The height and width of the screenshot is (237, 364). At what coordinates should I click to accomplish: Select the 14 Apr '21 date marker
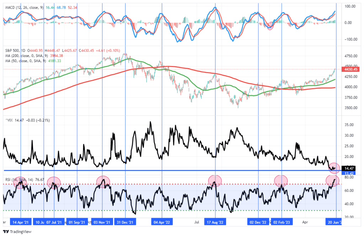21,222
